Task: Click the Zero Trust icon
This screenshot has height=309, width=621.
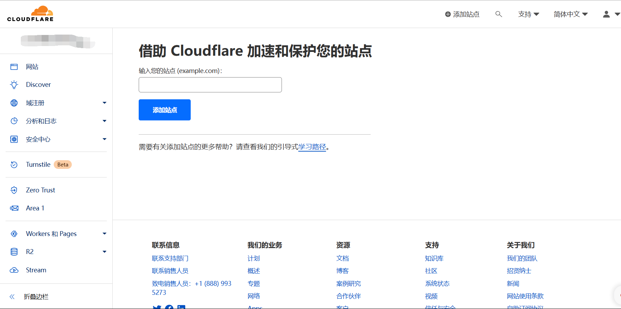Action: [14, 190]
